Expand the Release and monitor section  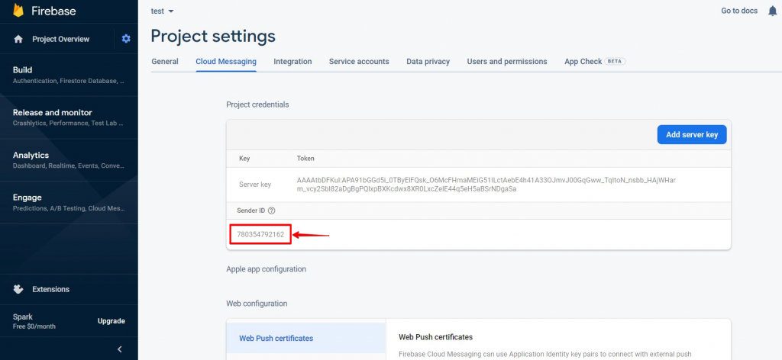tap(69, 117)
